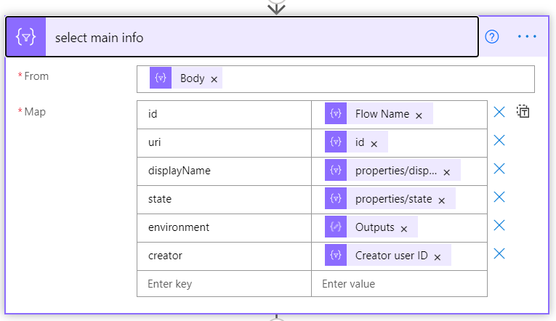The width and height of the screenshot is (556, 321).
Task: Click the Enter value input field
Action: [x=399, y=284]
